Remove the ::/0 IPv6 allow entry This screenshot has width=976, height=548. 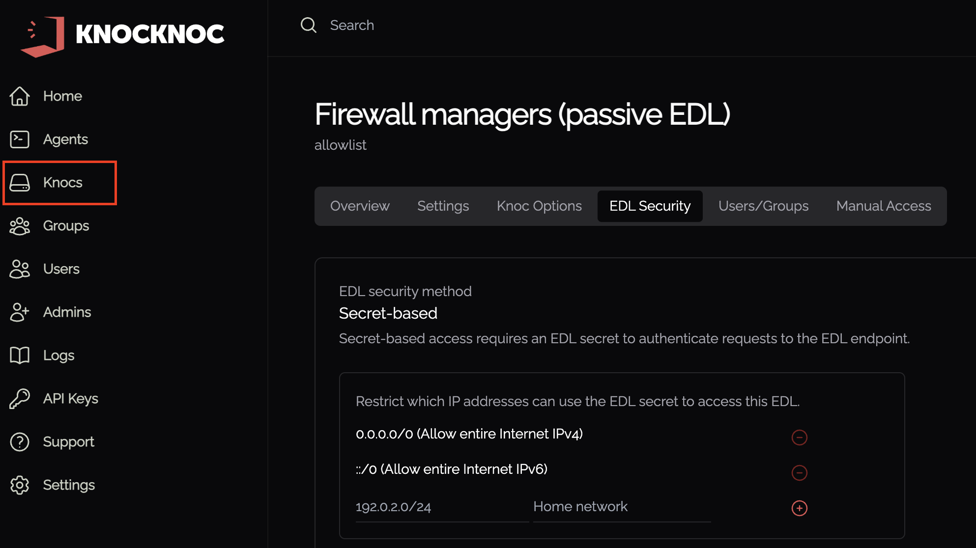coord(800,472)
